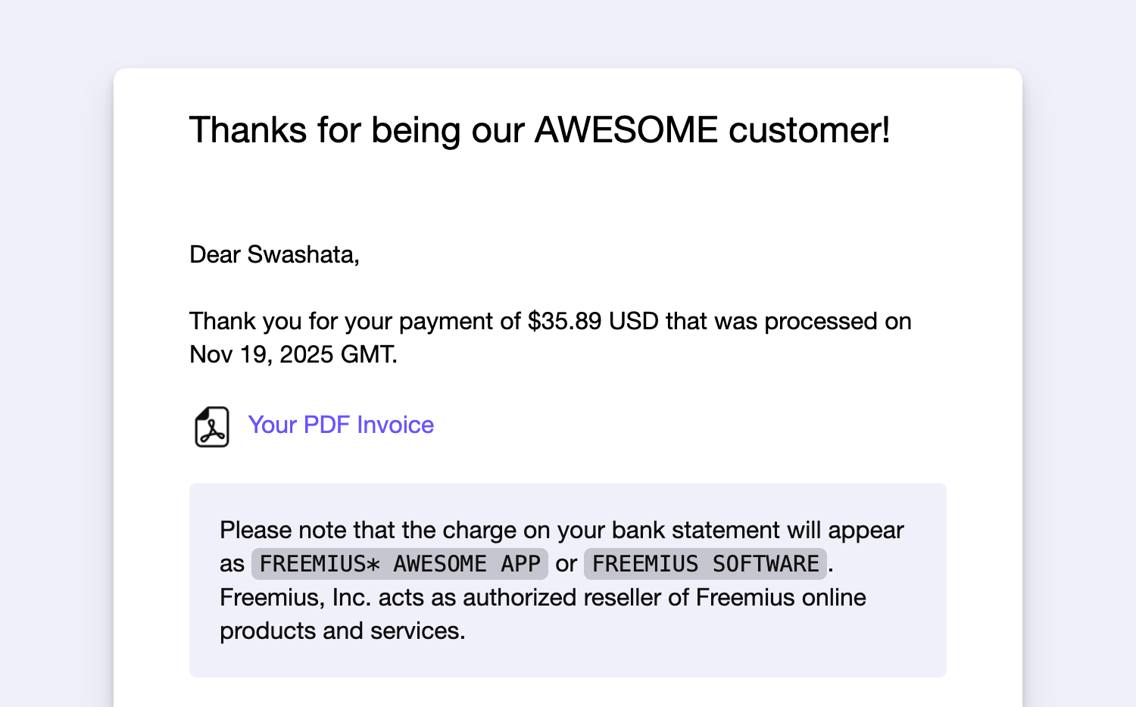Viewport: 1136px width, 707px height.
Task: Click the "FREEMIUS SOFTWARE" code label
Action: click(705, 564)
